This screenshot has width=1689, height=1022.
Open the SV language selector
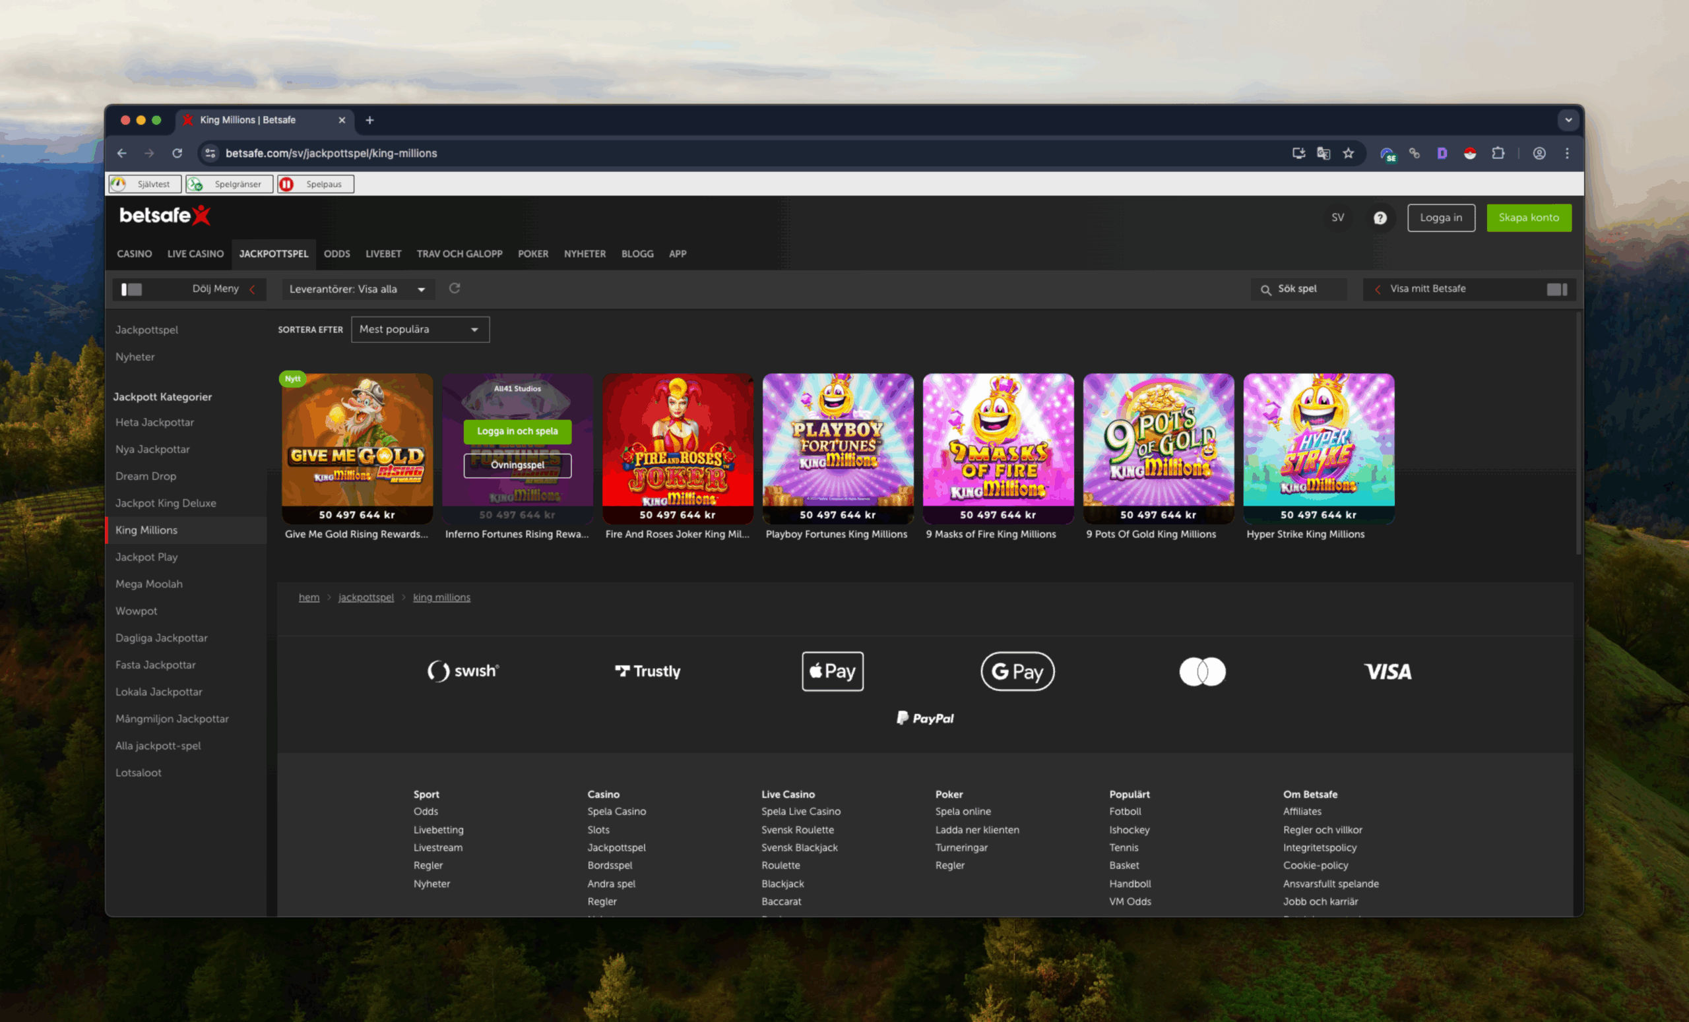[1337, 218]
